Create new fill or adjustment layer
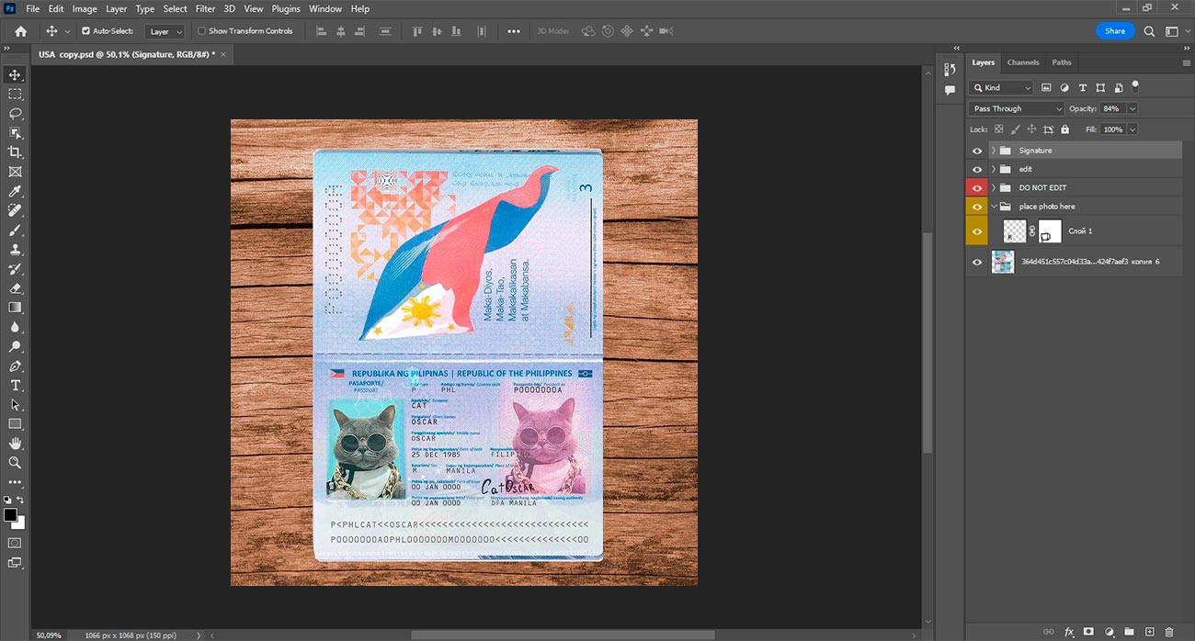This screenshot has width=1195, height=641. coord(1110,632)
